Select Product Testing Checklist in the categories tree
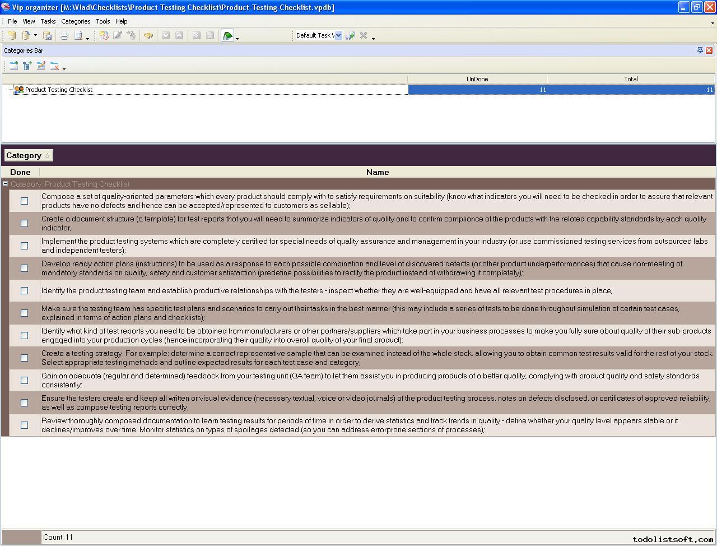This screenshot has width=717, height=546. pyautogui.click(x=58, y=90)
